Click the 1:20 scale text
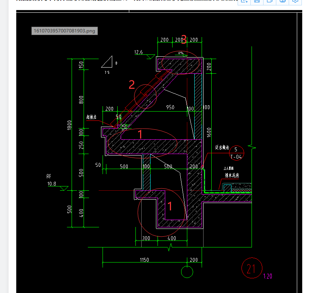The width and height of the screenshot is (315, 293). pos(267,276)
